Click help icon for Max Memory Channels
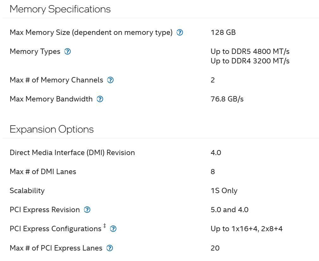Viewport: 319px width, 261px height. coord(110,80)
